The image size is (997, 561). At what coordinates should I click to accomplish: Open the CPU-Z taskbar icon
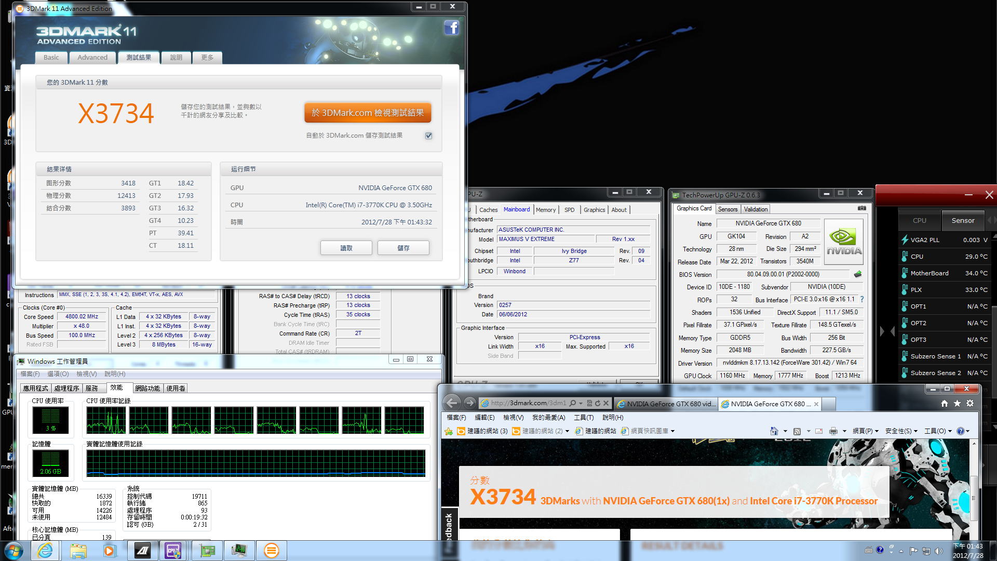click(173, 551)
